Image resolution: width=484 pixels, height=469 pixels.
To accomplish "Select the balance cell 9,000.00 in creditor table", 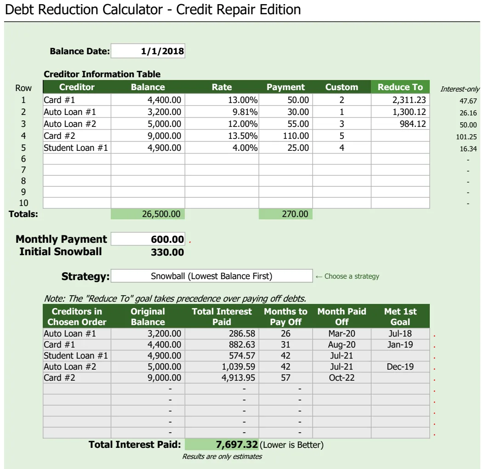I will pos(148,136).
